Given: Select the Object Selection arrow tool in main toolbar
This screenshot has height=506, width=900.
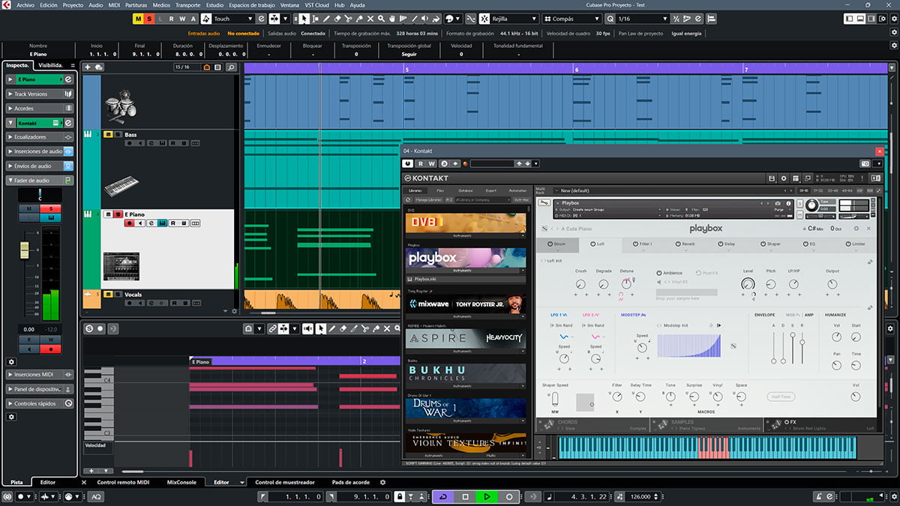Looking at the screenshot, I should click(304, 18).
